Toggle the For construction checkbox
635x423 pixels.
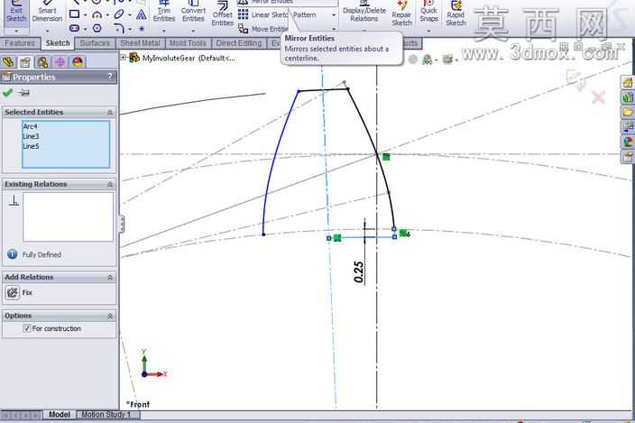point(27,328)
